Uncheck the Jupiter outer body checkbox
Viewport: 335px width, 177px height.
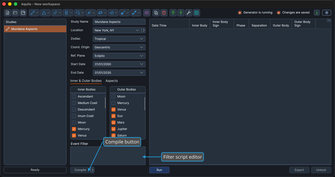click(x=113, y=129)
